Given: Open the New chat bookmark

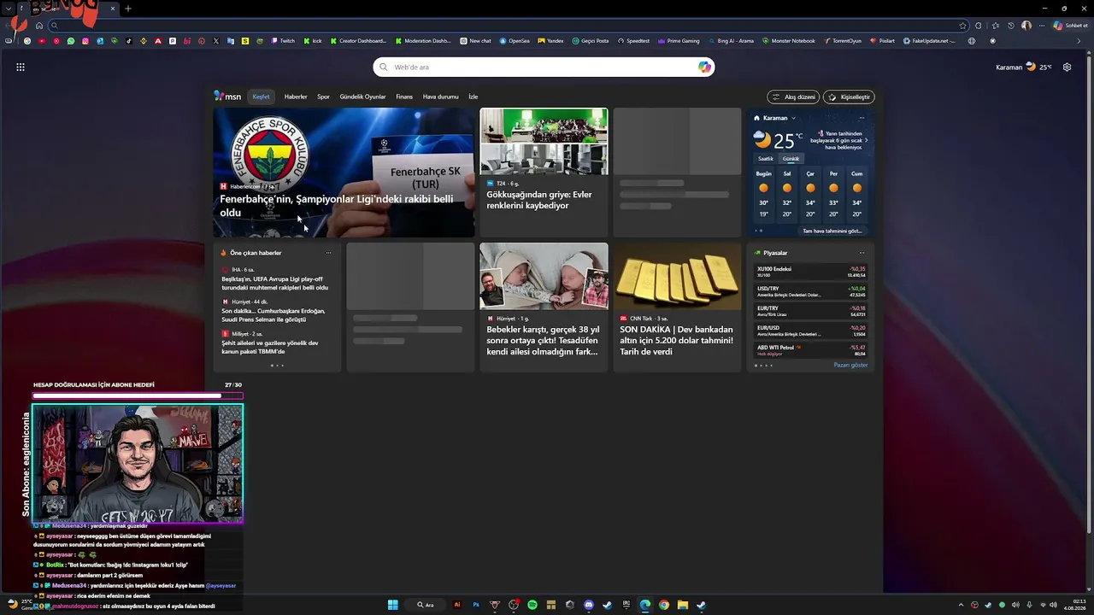Looking at the screenshot, I should pyautogui.click(x=476, y=41).
